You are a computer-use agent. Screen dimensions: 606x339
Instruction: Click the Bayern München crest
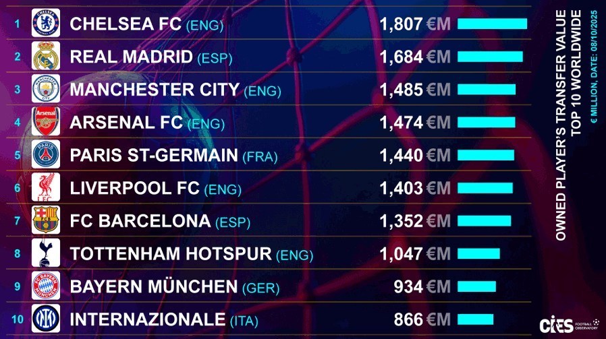point(46,286)
